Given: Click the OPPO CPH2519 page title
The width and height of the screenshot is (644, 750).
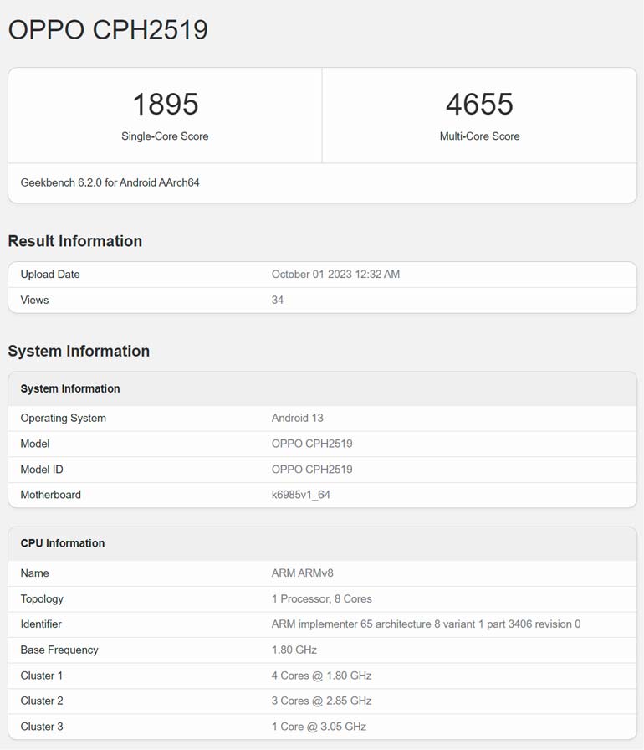Looking at the screenshot, I should (x=108, y=30).
